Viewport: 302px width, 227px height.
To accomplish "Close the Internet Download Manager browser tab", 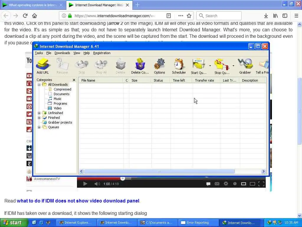I will click(x=127, y=5).
